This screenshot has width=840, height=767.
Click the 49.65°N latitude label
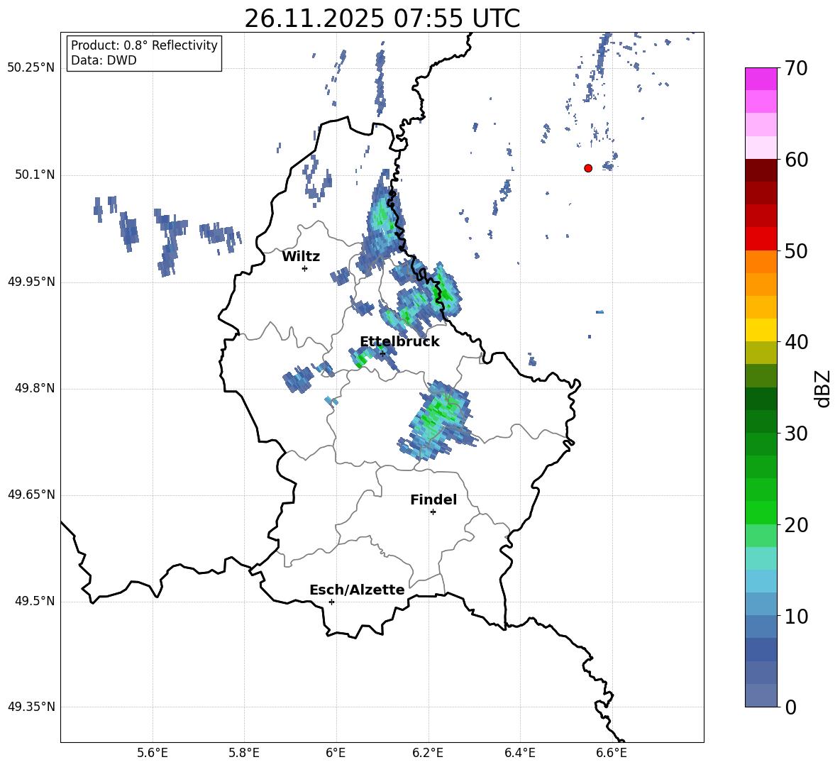point(31,495)
